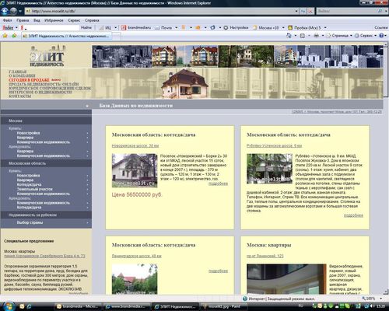Click the Новорижское шоссе 30 км link

pos(135,145)
